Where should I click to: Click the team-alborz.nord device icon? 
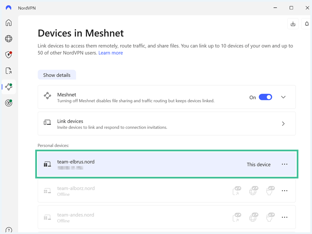tap(48, 191)
